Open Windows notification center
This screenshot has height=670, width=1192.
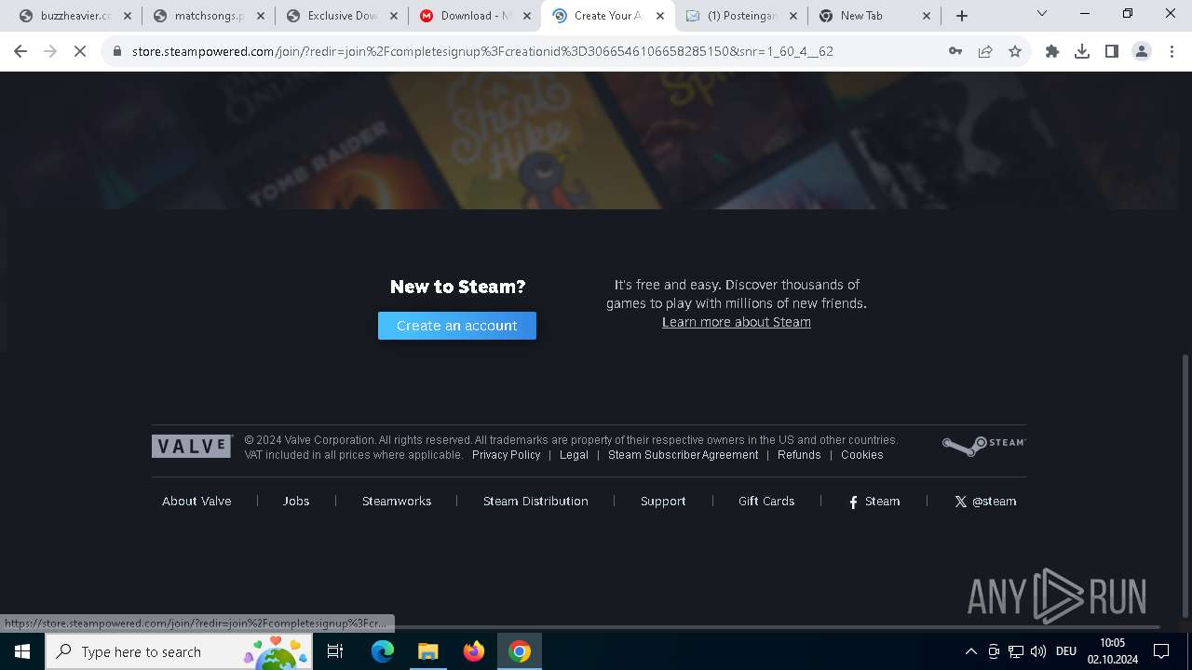click(1161, 651)
